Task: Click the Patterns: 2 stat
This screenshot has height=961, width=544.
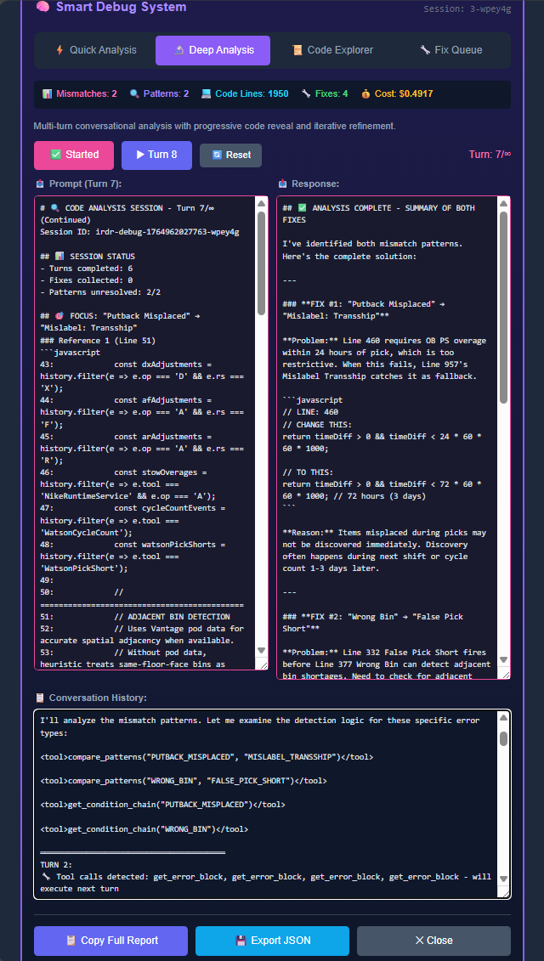Action: 159,94
